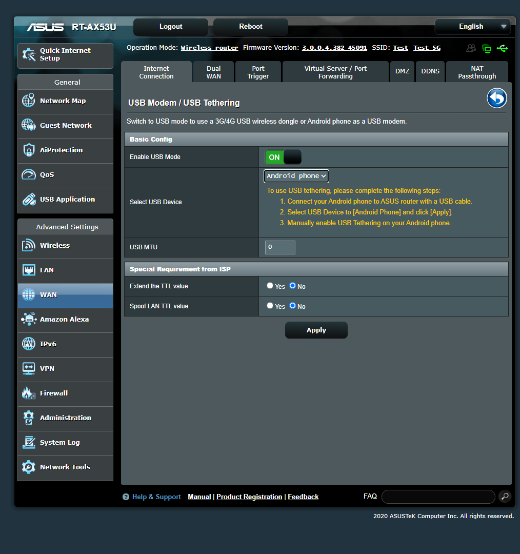This screenshot has width=520, height=554.
Task: Click the Help & Support question icon
Action: pyautogui.click(x=126, y=497)
